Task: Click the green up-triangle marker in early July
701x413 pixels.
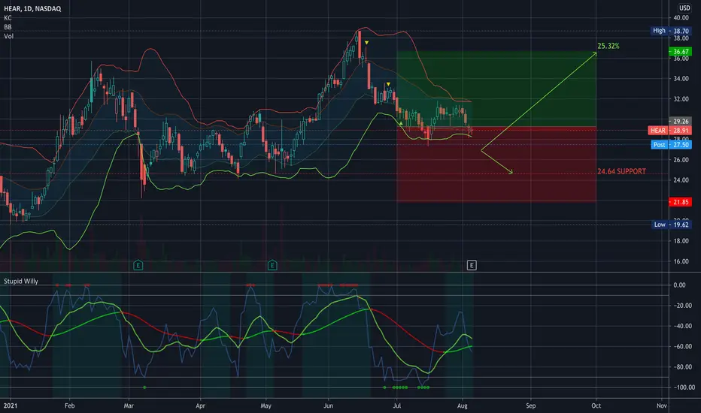Action: click(x=401, y=123)
